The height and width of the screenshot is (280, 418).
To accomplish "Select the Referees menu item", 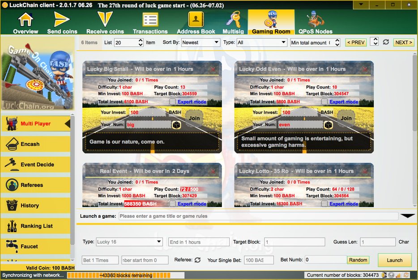I will (x=35, y=185).
